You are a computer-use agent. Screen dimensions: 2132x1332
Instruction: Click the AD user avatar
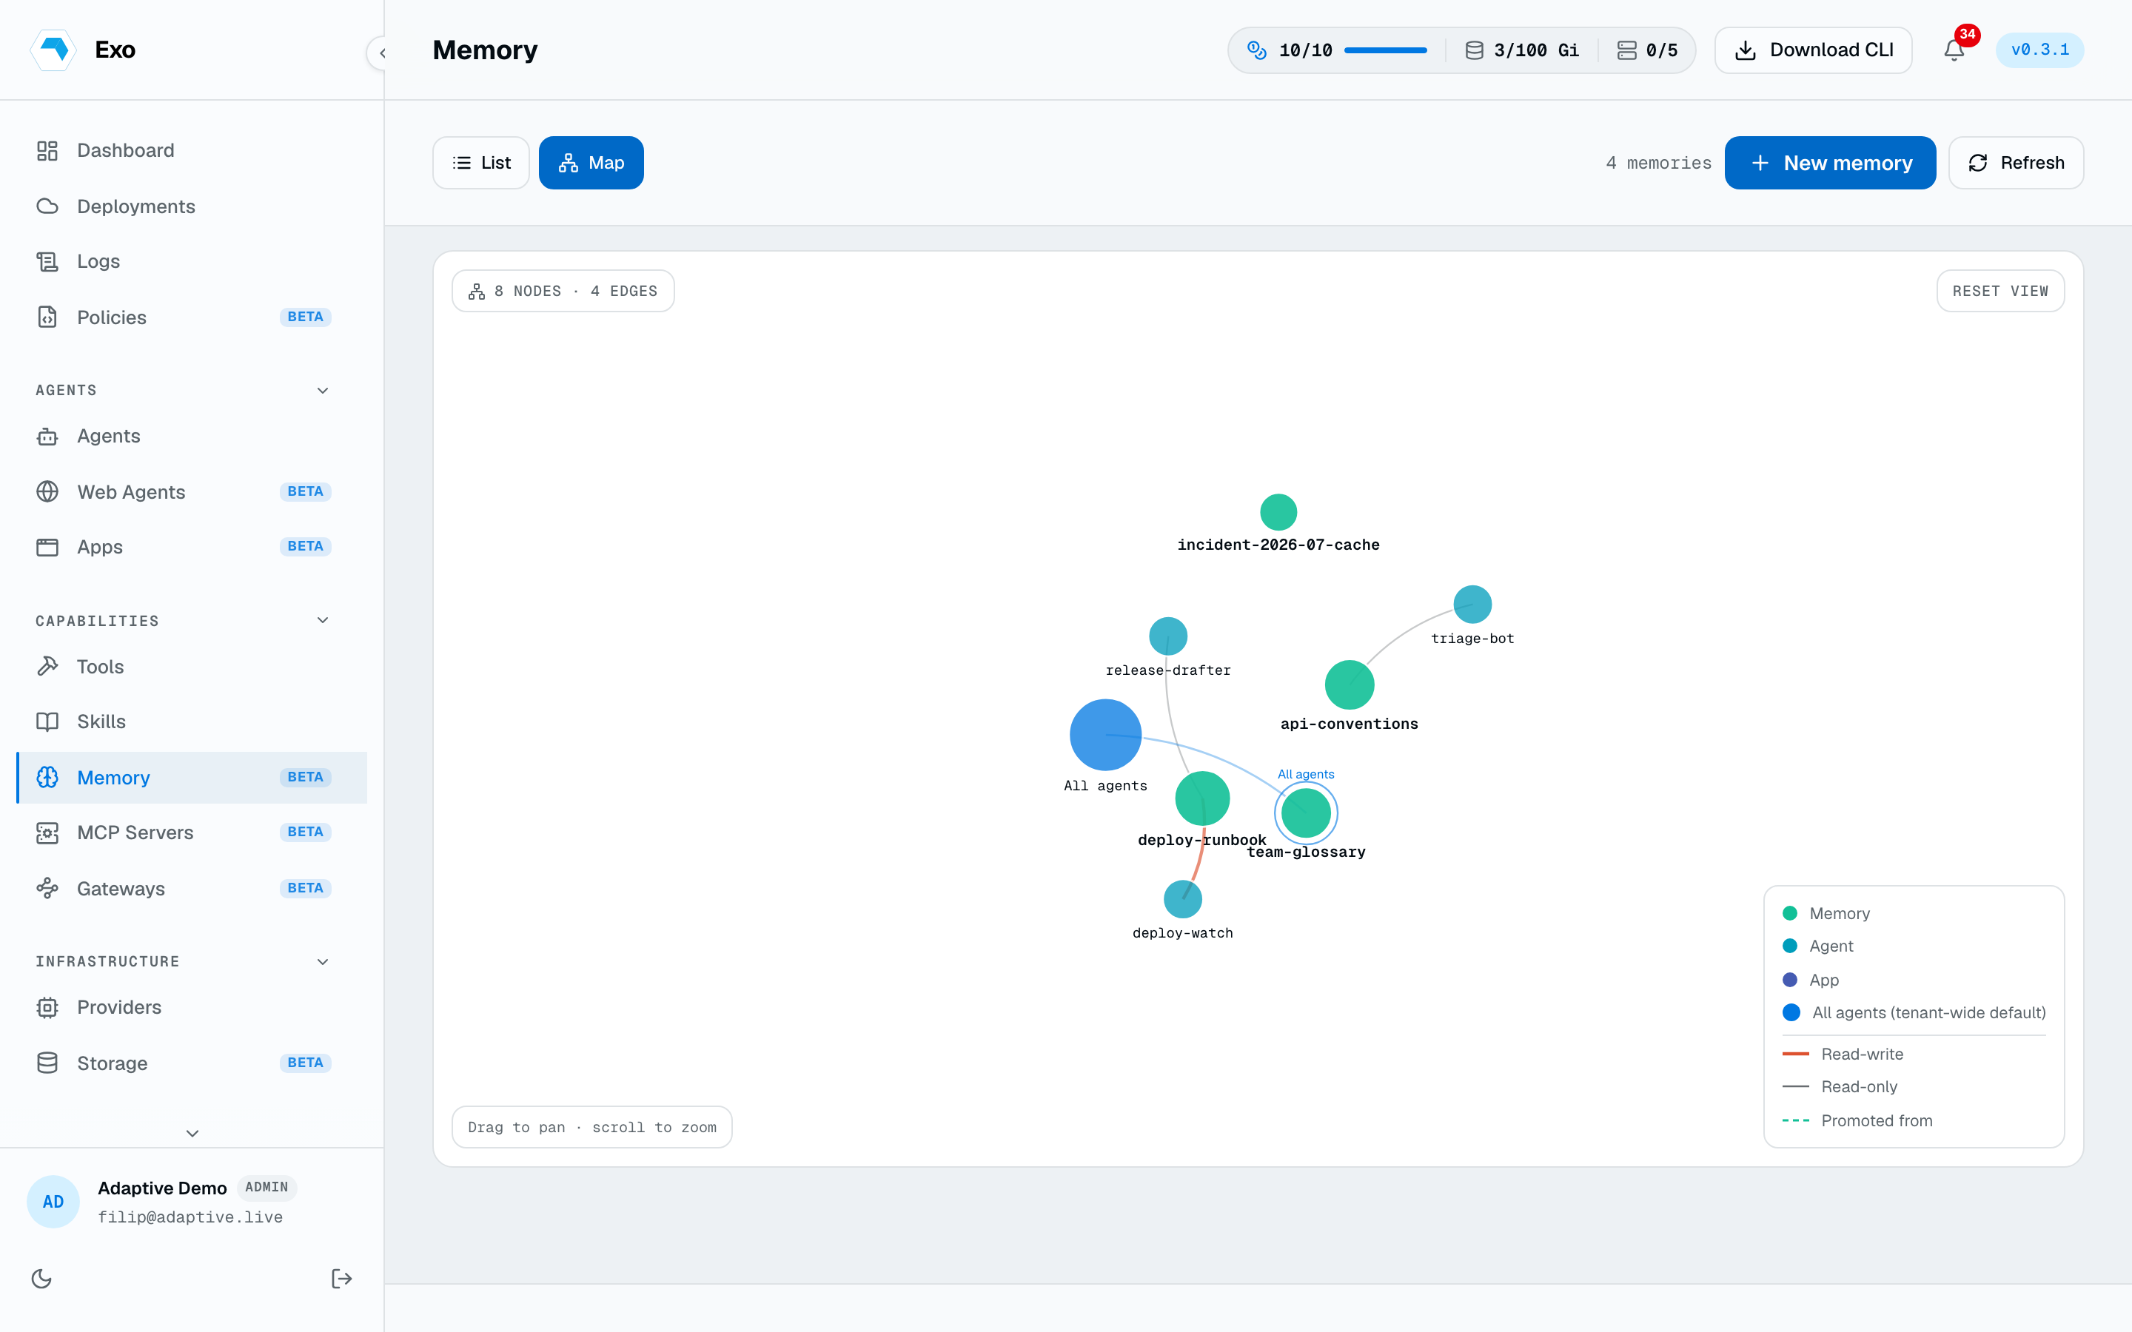[x=53, y=1202]
